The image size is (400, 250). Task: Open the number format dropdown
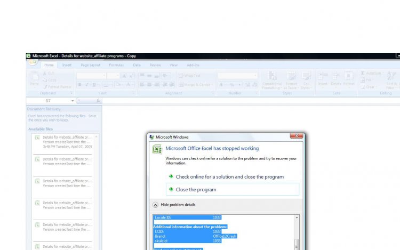click(255, 76)
